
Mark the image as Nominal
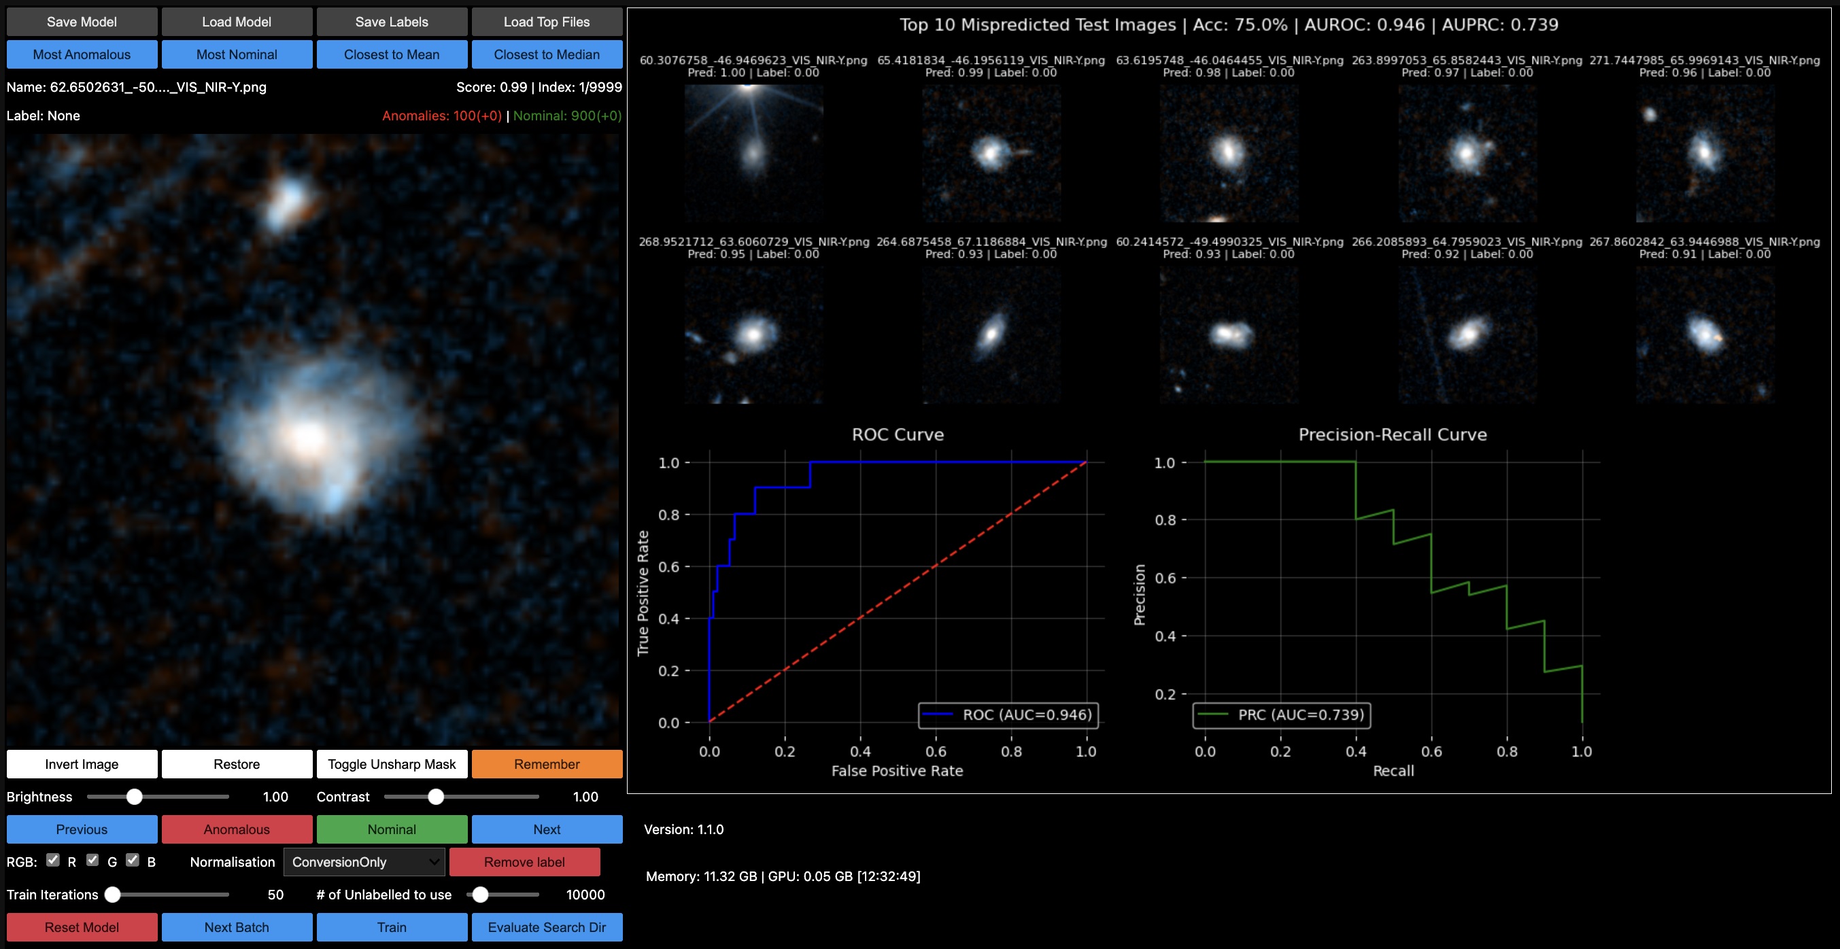coord(392,829)
